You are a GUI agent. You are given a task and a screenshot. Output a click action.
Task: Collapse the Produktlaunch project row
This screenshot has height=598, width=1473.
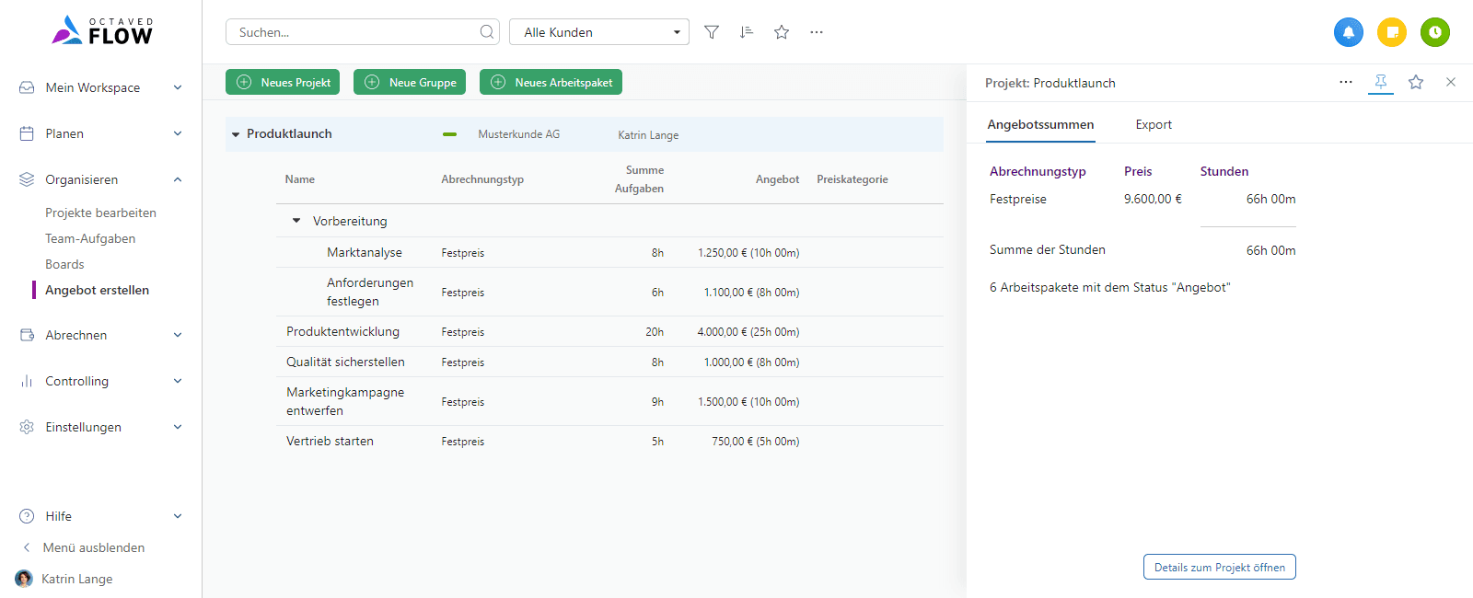(236, 134)
